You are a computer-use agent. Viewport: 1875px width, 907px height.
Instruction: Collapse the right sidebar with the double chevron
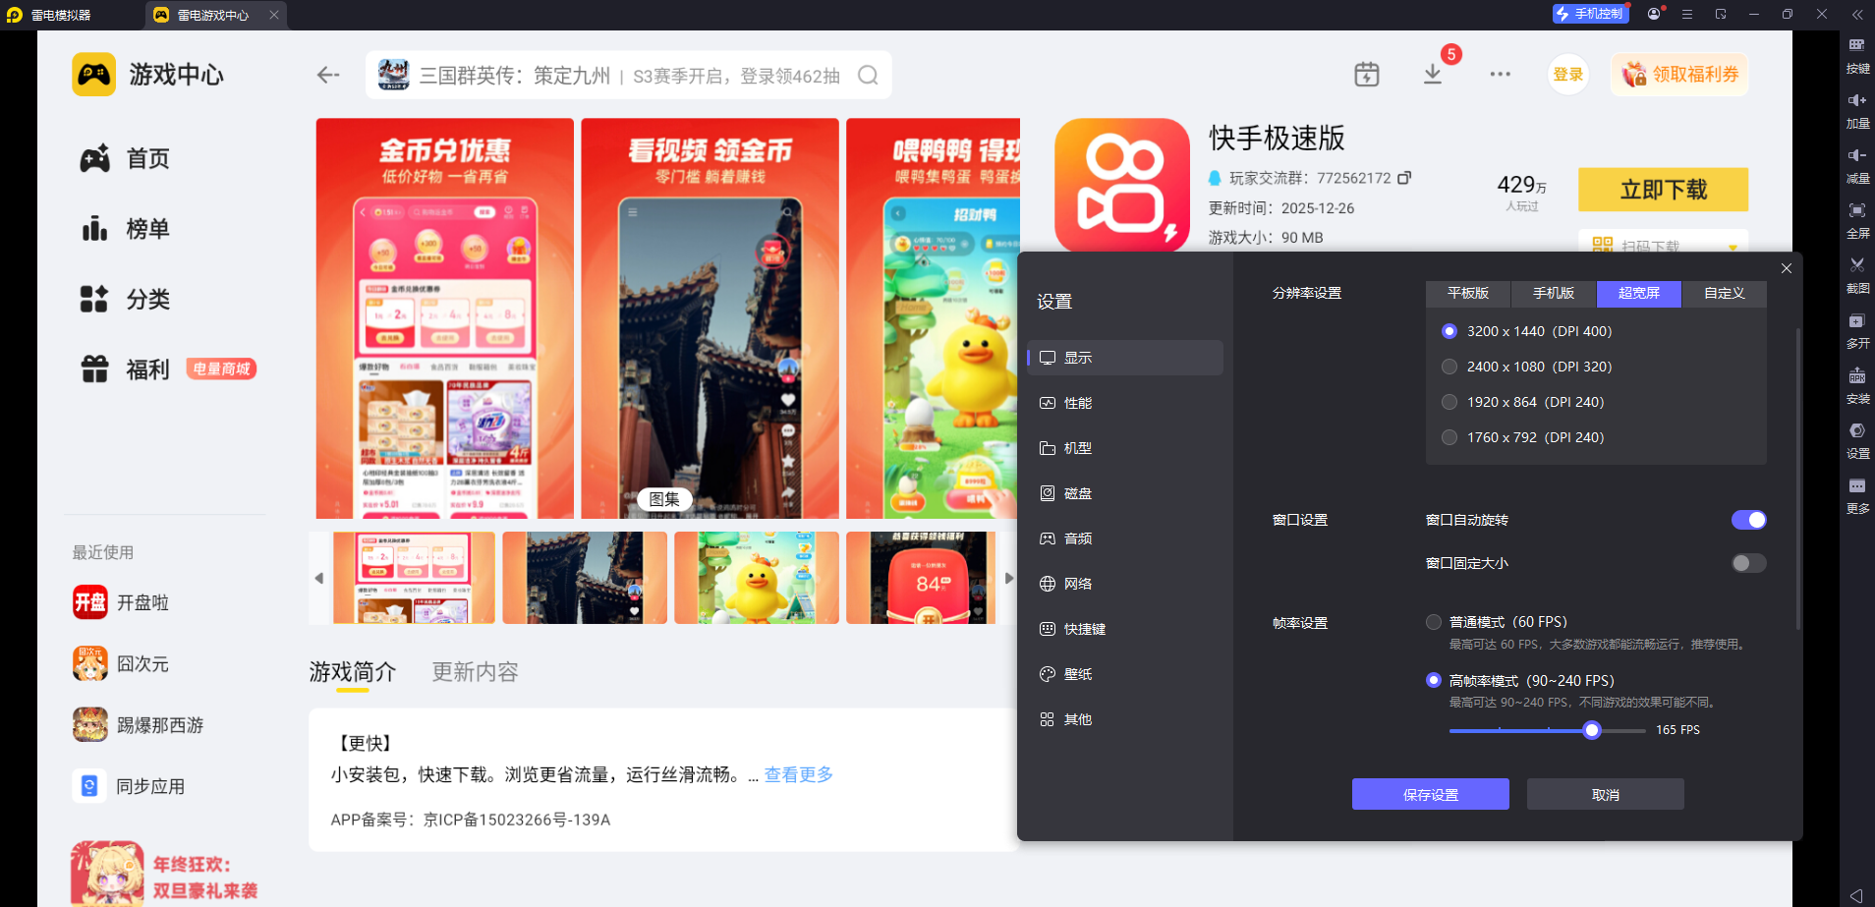[1857, 14]
